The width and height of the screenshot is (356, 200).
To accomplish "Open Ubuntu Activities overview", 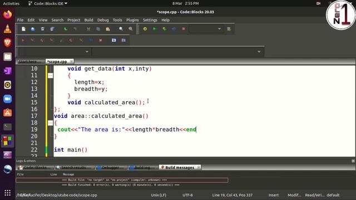I will point(11,3).
